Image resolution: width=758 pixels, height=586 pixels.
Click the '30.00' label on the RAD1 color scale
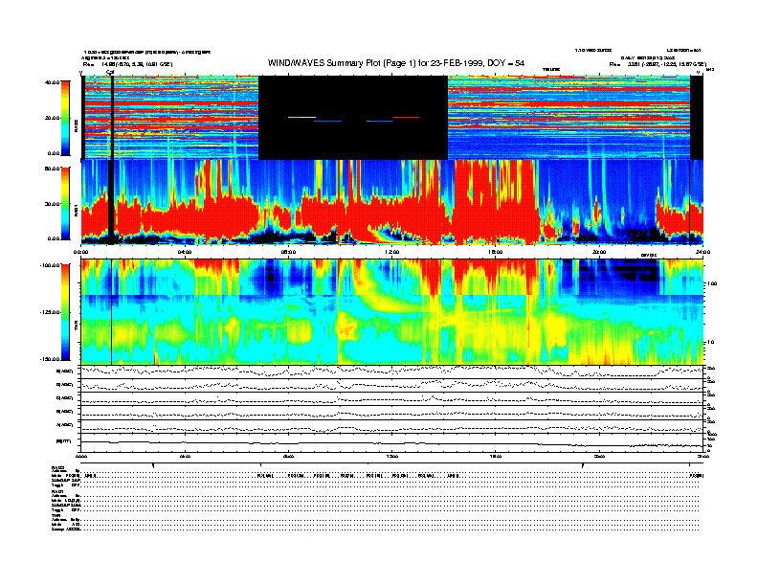[52, 204]
